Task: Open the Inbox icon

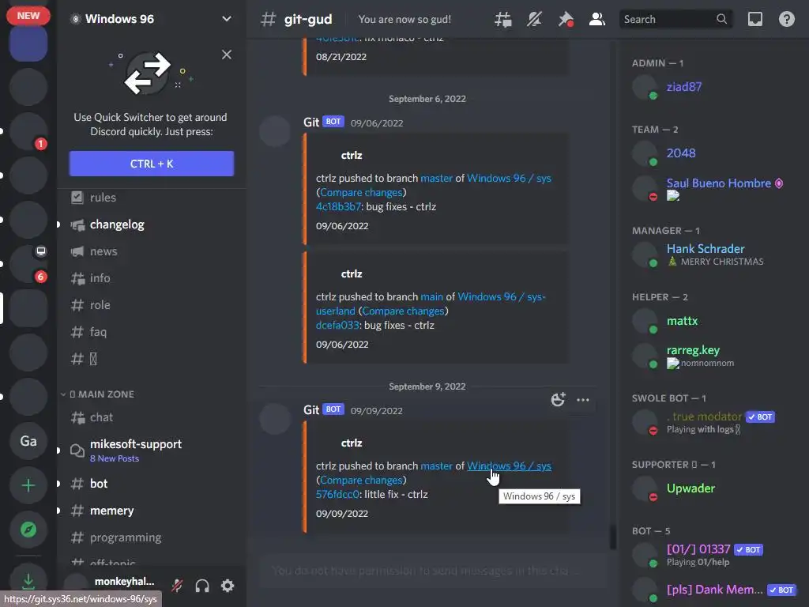Action: 754,20
